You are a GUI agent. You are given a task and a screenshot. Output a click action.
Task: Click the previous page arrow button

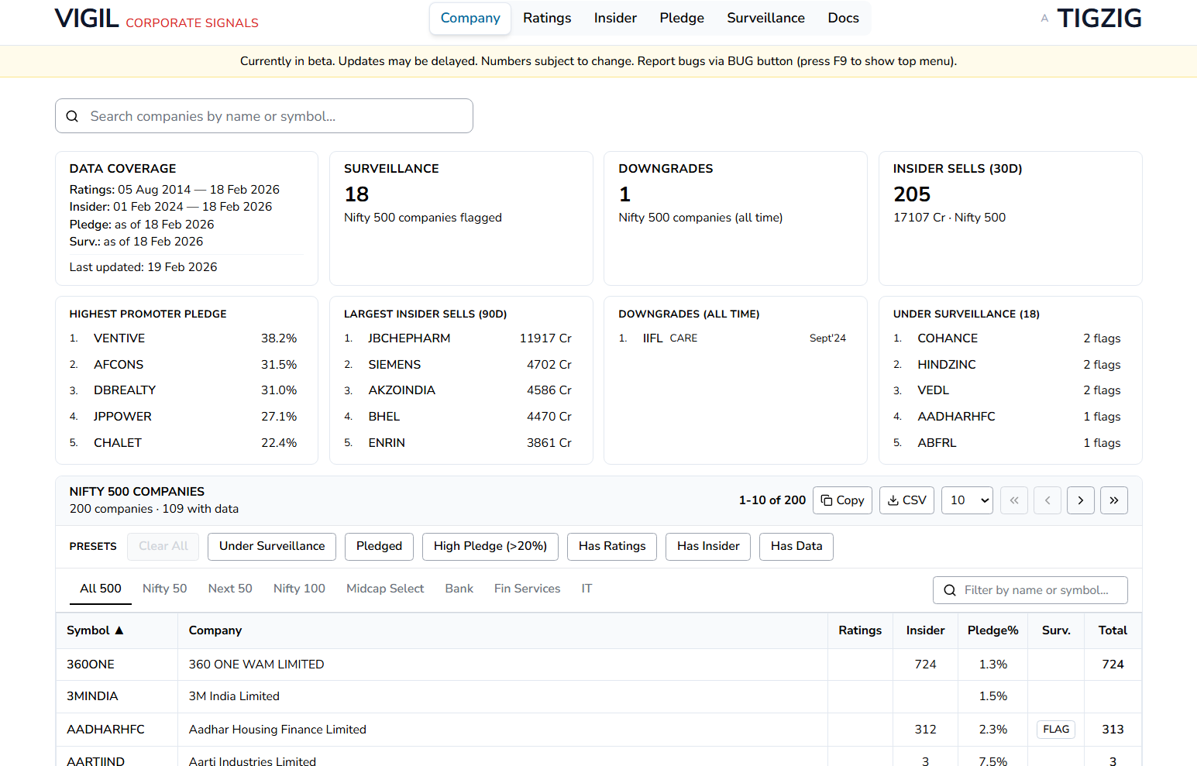pos(1047,500)
